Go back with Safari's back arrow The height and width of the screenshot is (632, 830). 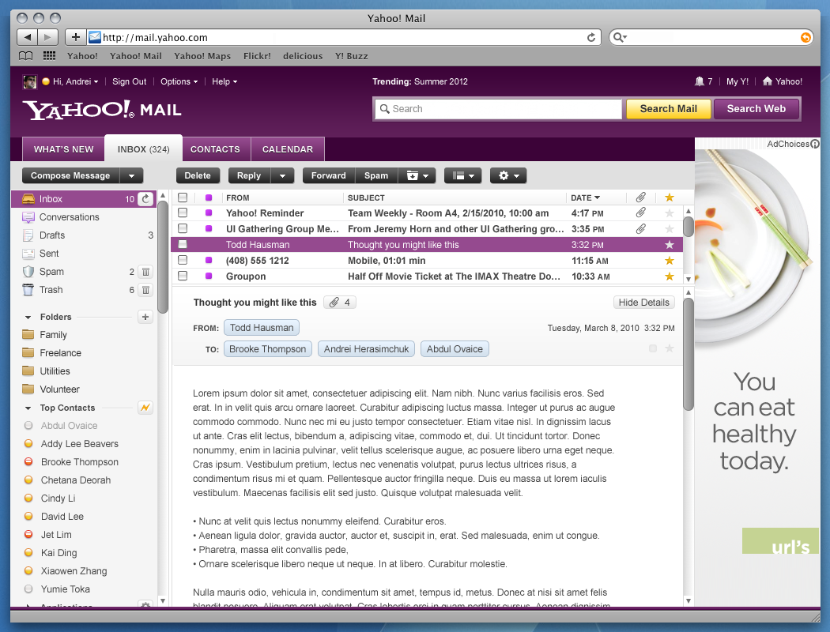click(27, 37)
